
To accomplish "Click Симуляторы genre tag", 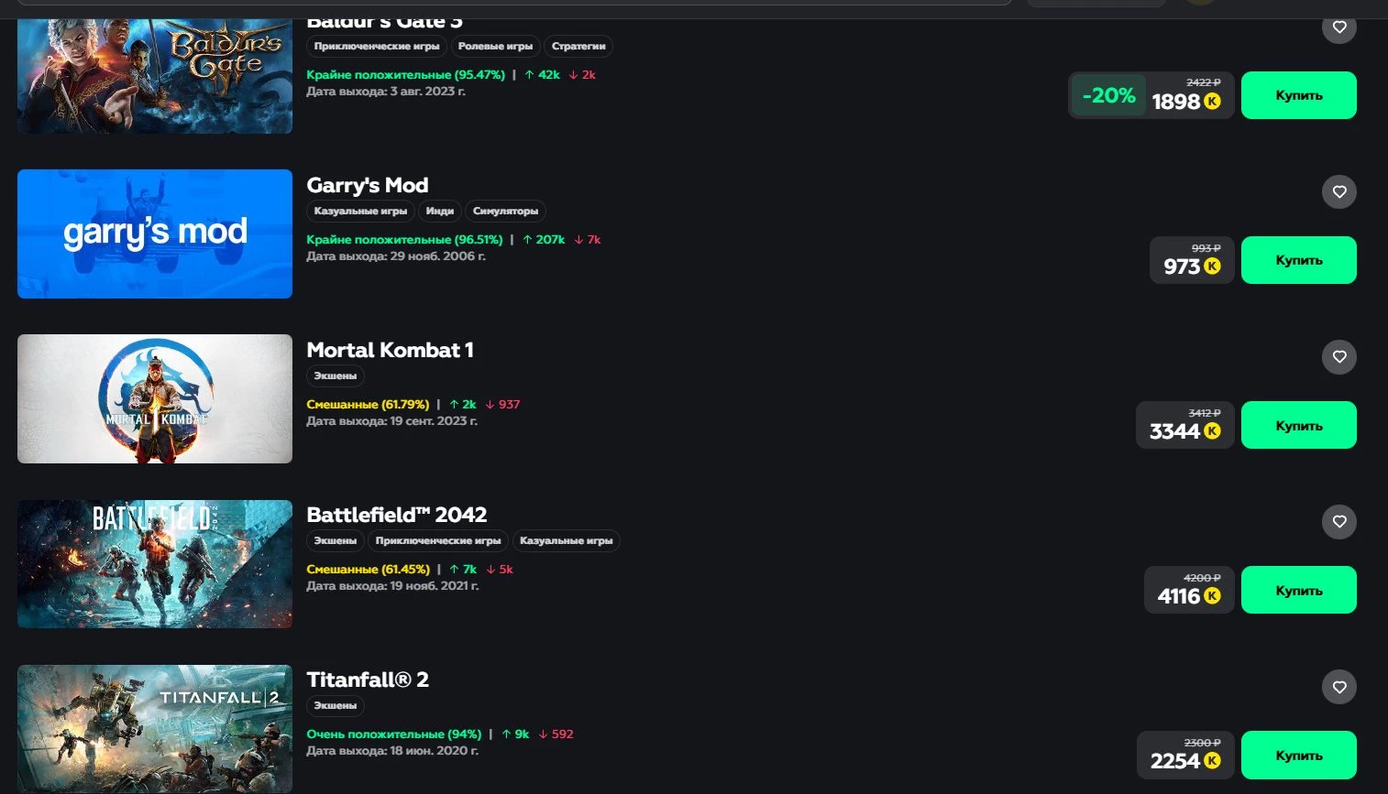I will click(x=505, y=212).
